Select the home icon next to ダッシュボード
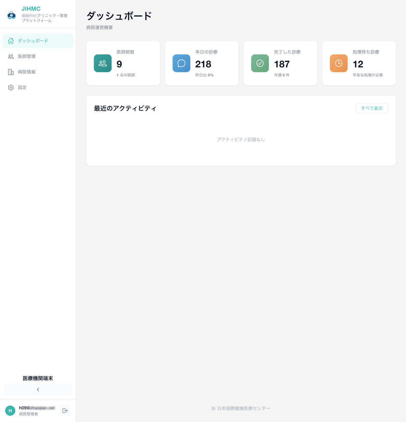Image resolution: width=406 pixels, height=422 pixels. pyautogui.click(x=11, y=41)
